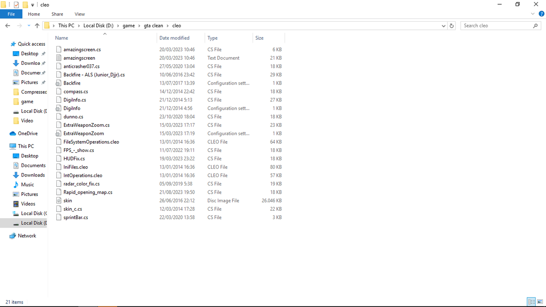Open the Recent locations dropdown
This screenshot has width=546, height=307.
coord(29,26)
